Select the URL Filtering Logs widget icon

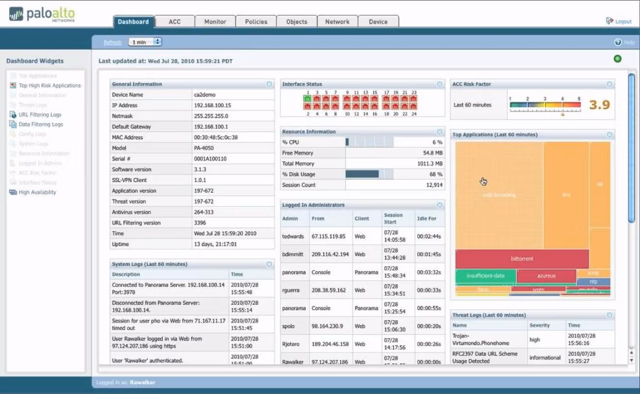pyautogui.click(x=13, y=115)
